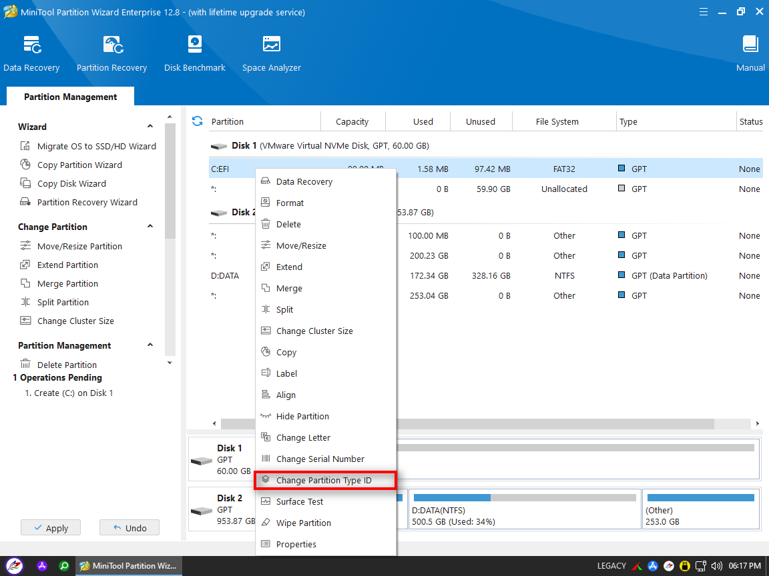
Task: Start the Migrate OS to SSD/HD Wizard
Action: pyautogui.click(x=96, y=146)
